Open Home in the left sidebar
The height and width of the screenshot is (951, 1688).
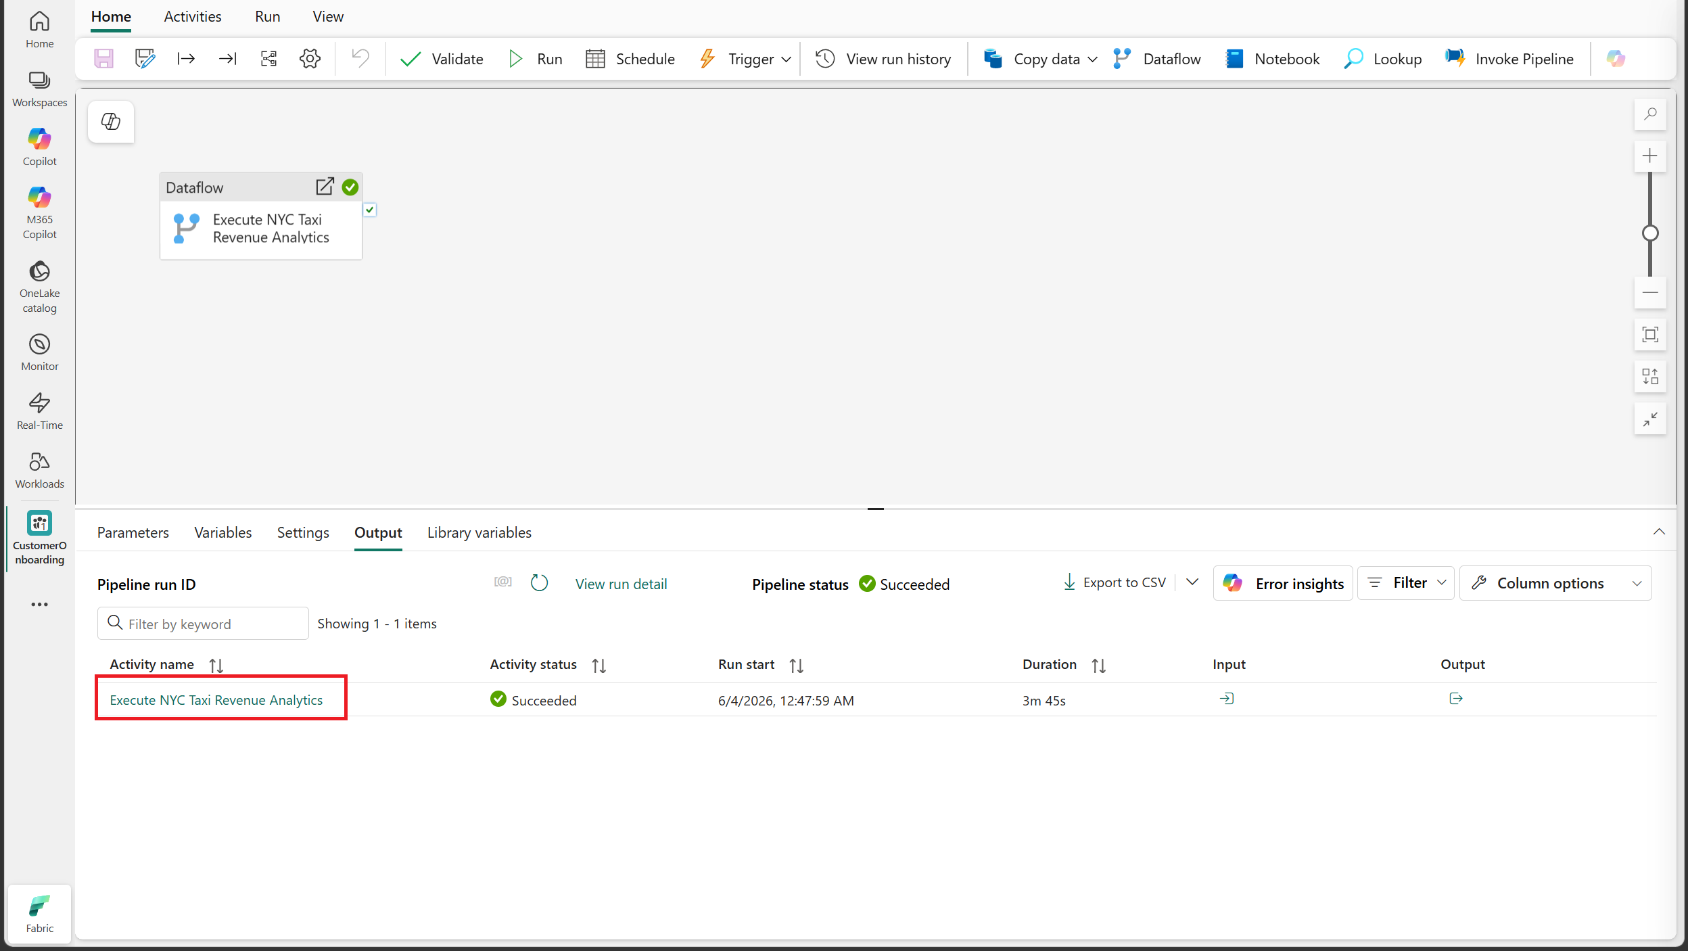click(40, 30)
